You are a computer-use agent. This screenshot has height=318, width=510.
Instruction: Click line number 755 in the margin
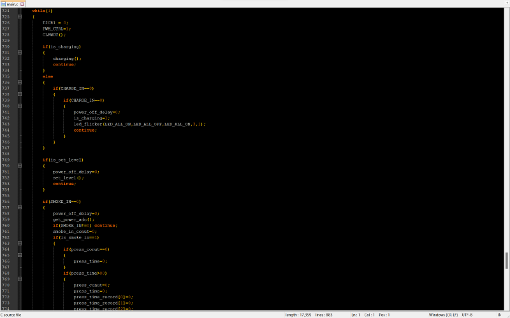(6, 196)
